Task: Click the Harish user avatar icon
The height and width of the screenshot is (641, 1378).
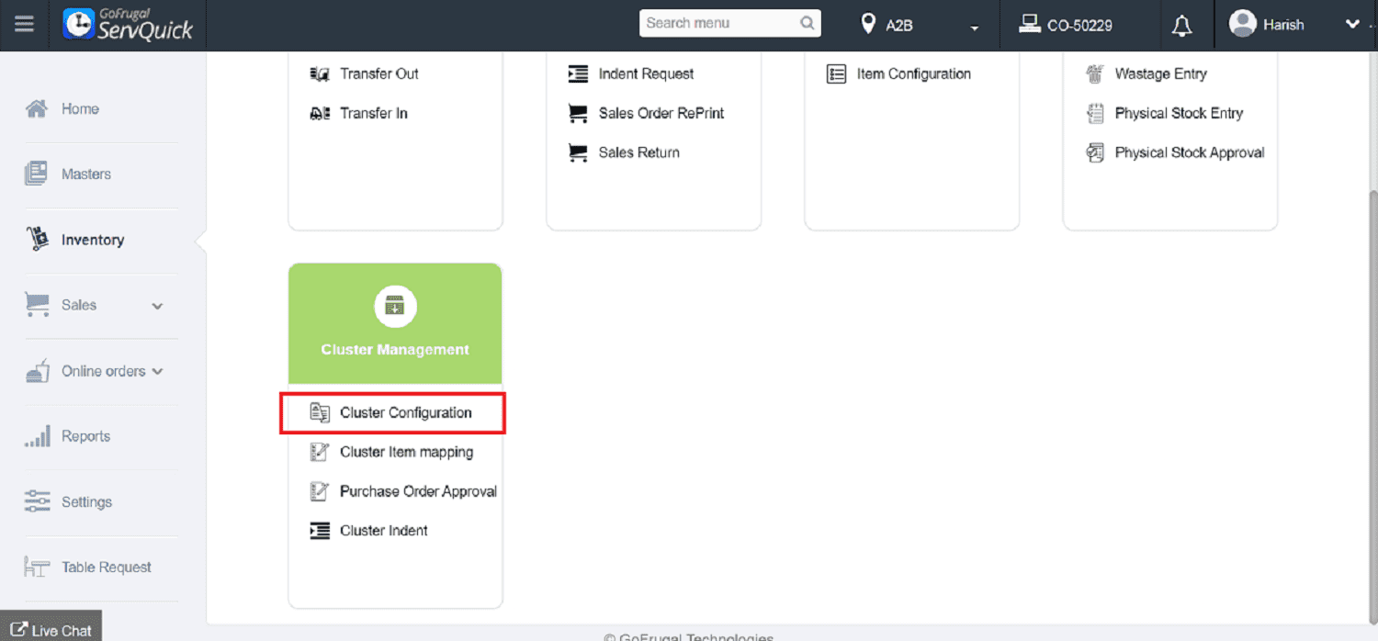Action: tap(1242, 25)
